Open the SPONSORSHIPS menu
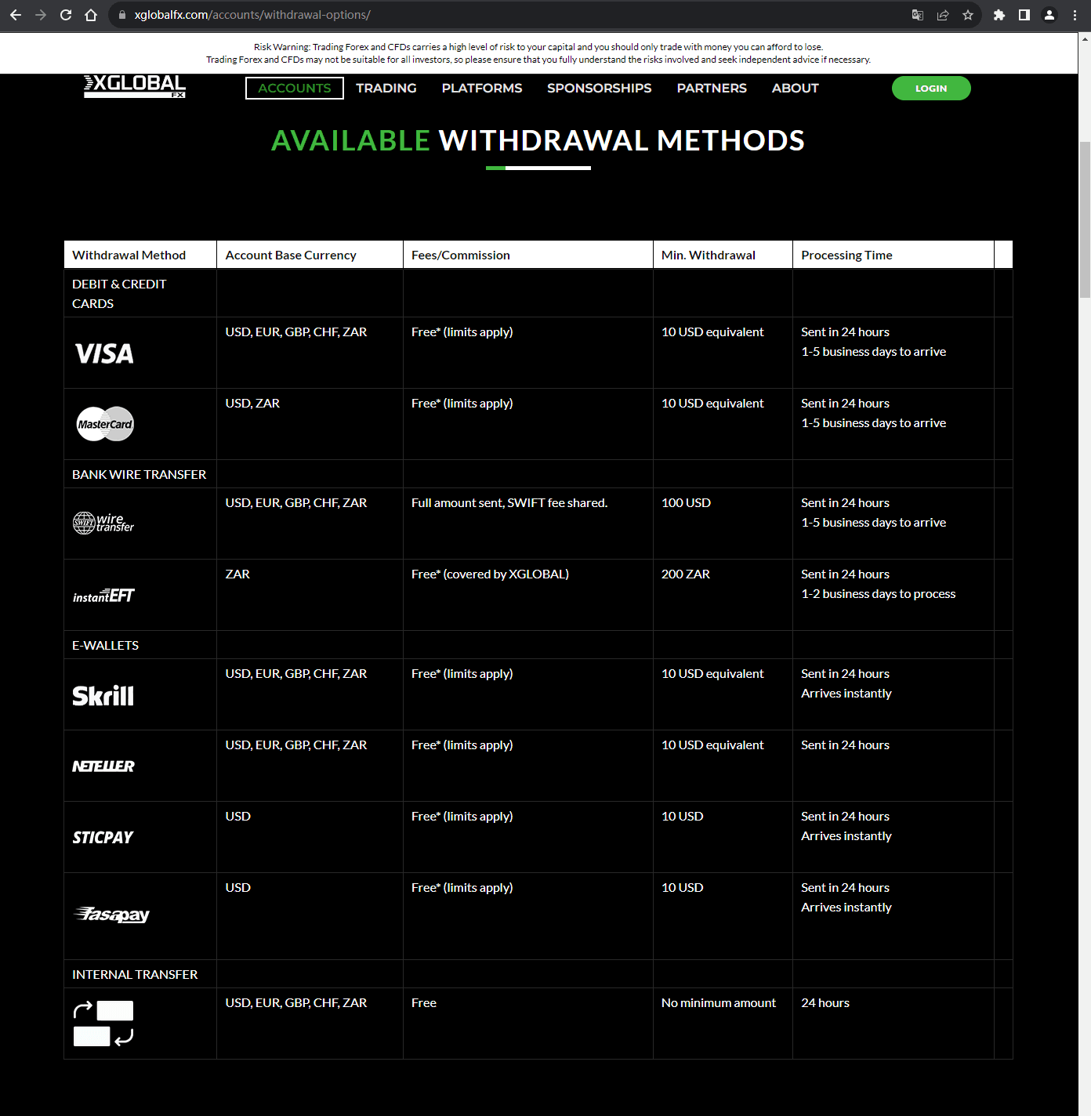The image size is (1091, 1116). [600, 89]
